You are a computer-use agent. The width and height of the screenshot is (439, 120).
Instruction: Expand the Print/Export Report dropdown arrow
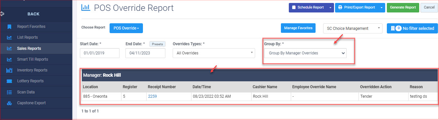click(x=381, y=8)
